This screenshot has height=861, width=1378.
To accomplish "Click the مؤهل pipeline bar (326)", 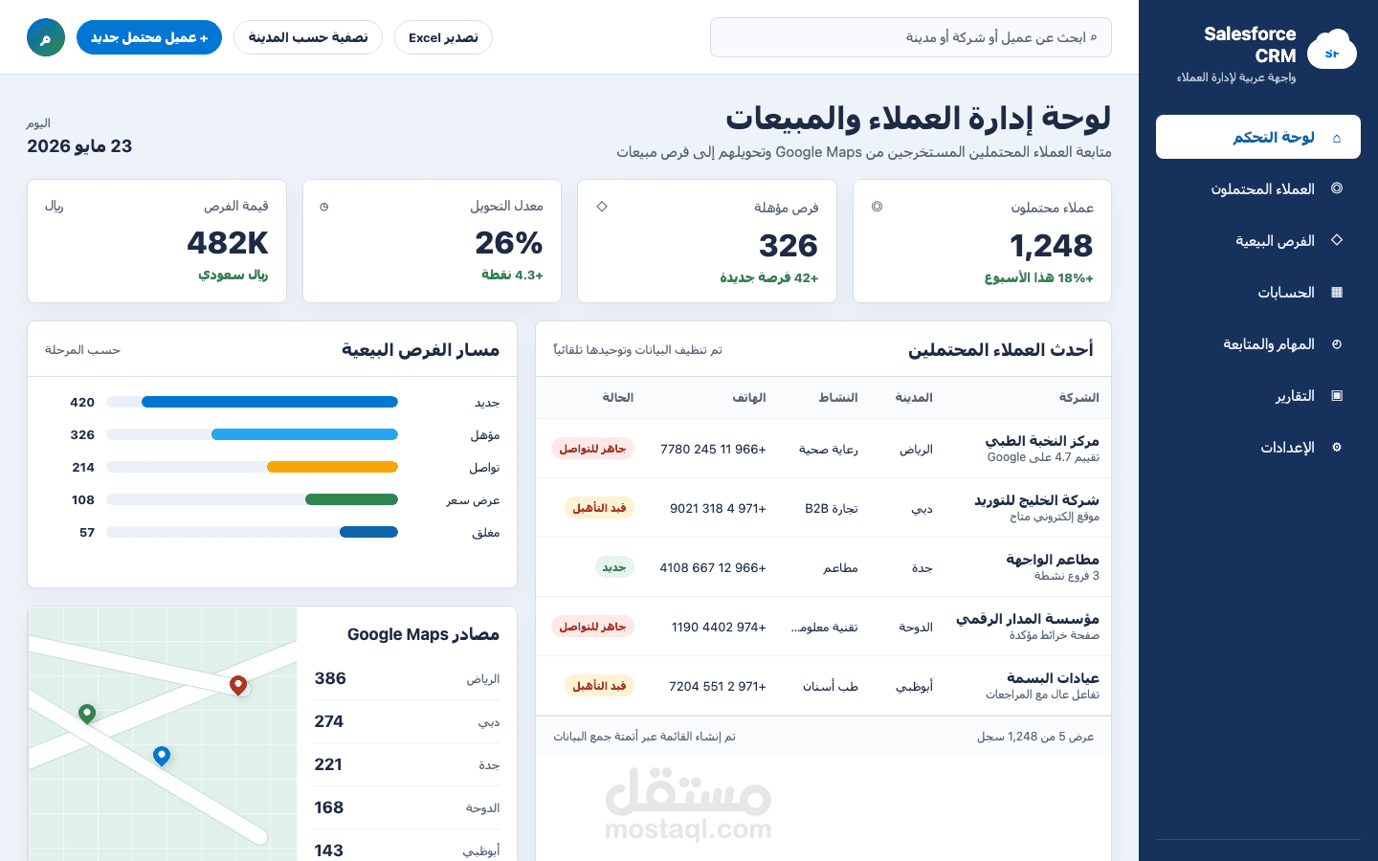I will (304, 434).
